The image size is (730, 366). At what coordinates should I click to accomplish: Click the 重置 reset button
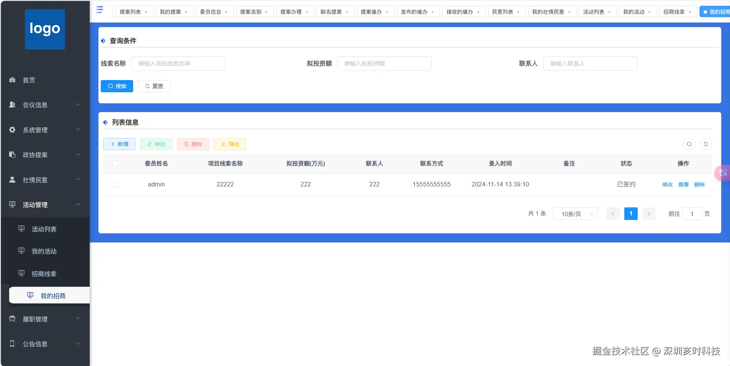point(154,86)
